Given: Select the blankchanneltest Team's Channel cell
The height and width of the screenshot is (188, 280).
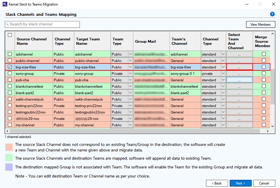Looking at the screenshot, I should pos(185,86).
